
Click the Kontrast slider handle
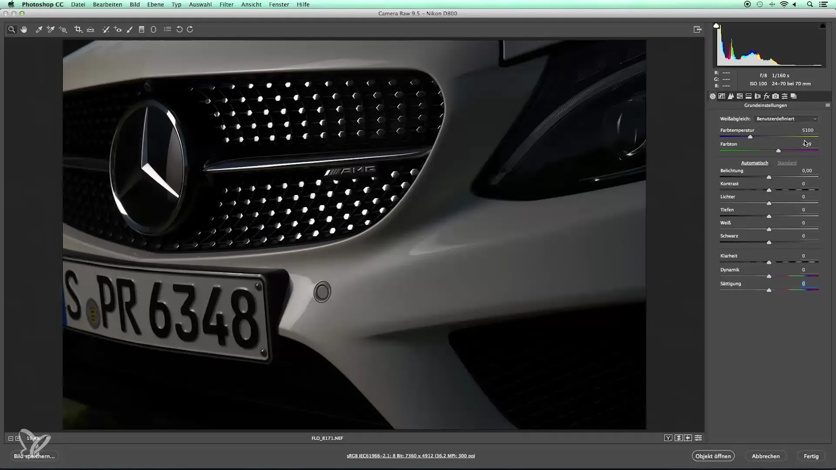[x=769, y=190]
